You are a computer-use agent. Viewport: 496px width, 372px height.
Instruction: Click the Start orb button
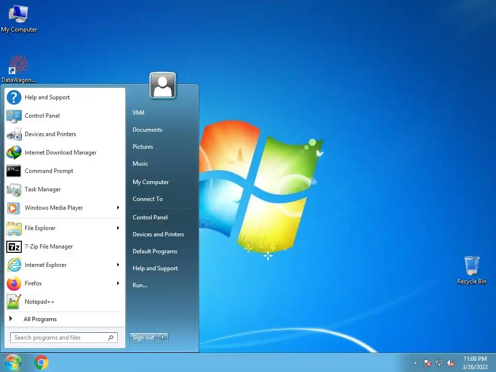click(x=13, y=362)
